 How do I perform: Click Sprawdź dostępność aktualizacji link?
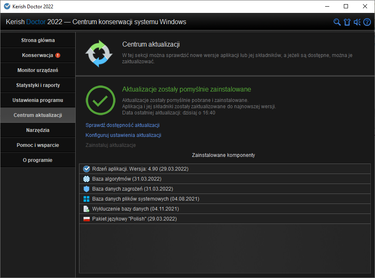click(123, 125)
